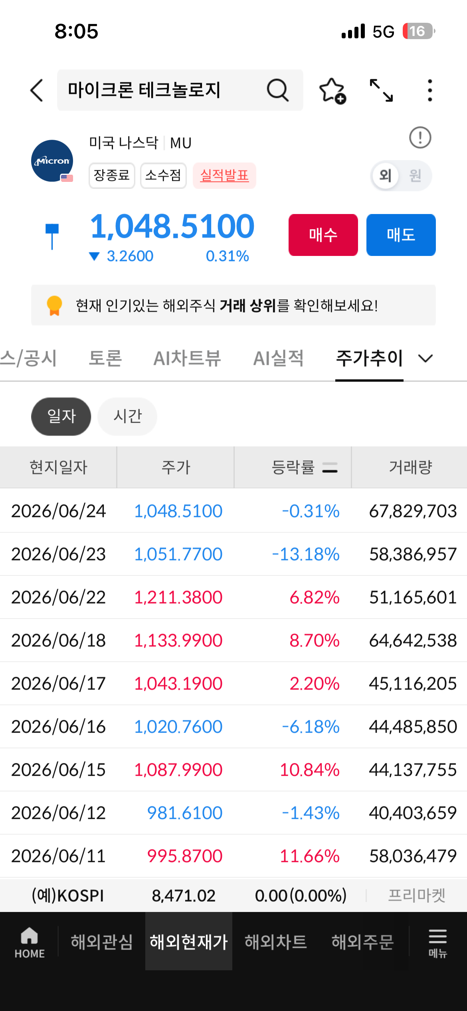The height and width of the screenshot is (1011, 467).
Task: Select the 주가추이 tab
Action: click(x=369, y=358)
